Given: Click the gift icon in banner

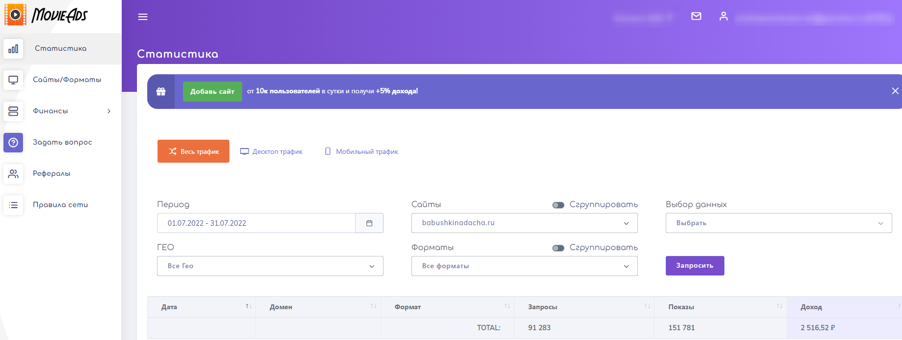Looking at the screenshot, I should click(161, 91).
